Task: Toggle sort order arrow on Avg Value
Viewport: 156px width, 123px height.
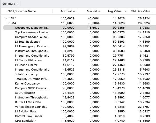Action: [125, 11]
